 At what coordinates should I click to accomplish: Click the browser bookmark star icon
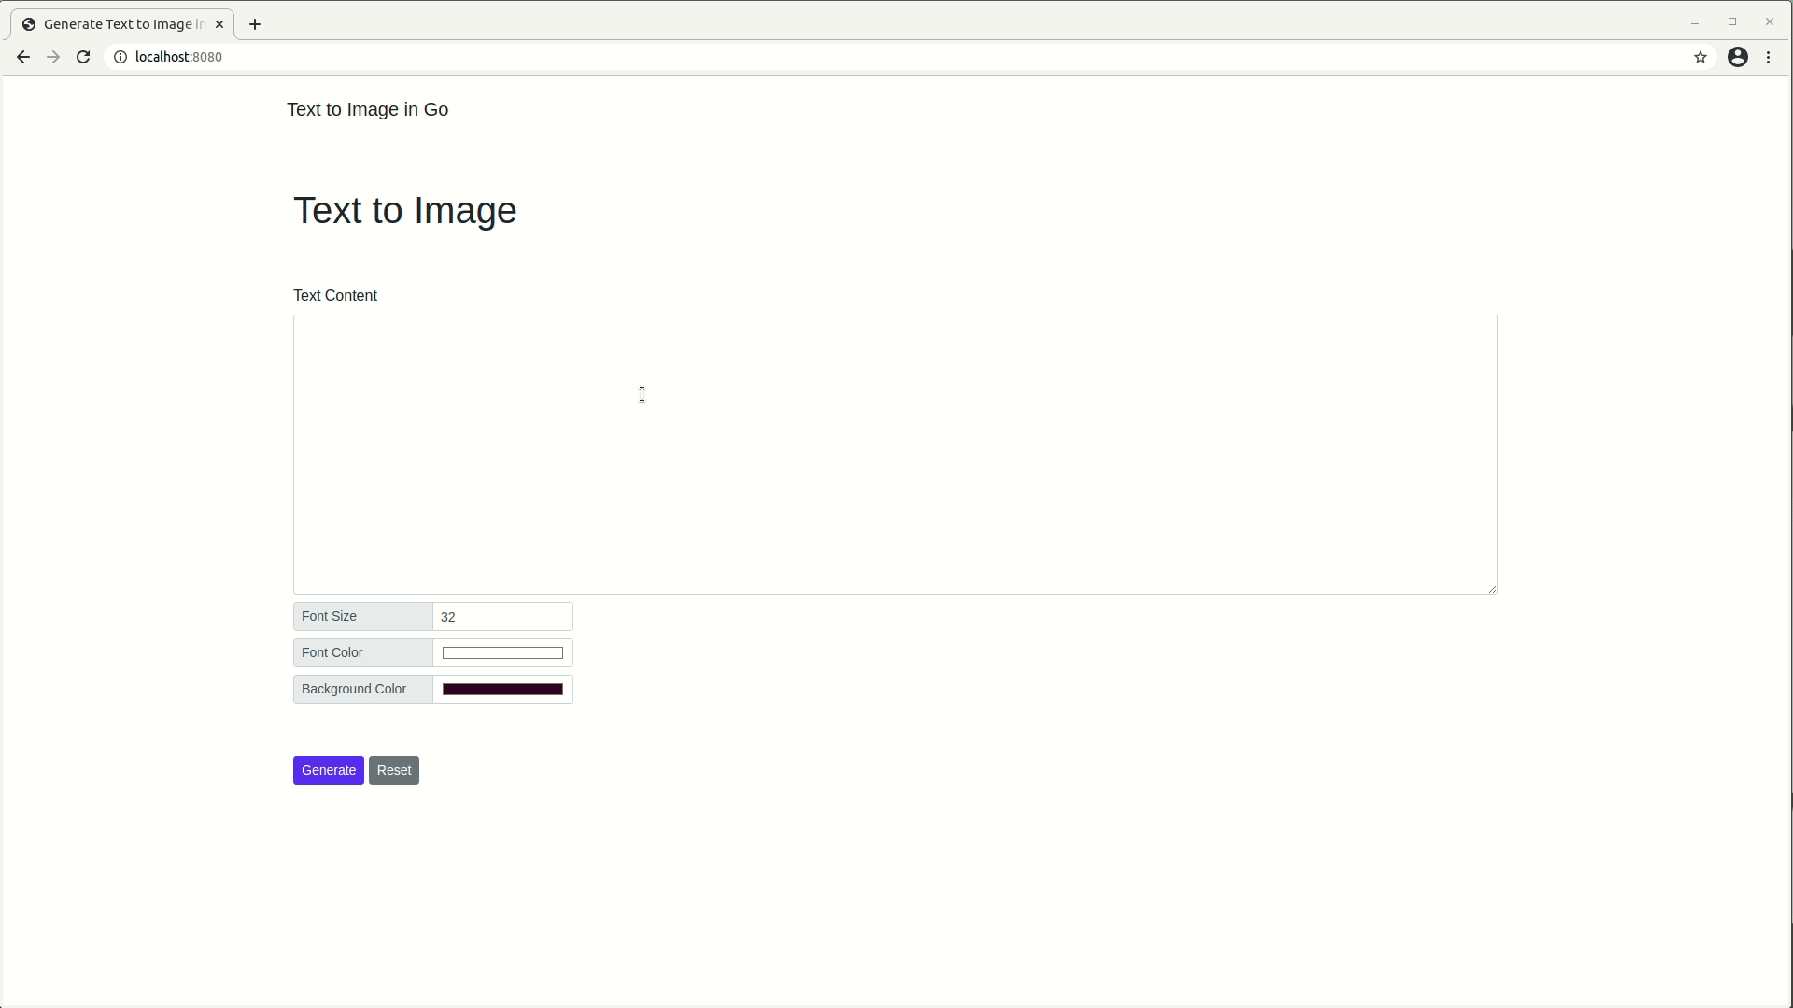(x=1701, y=57)
